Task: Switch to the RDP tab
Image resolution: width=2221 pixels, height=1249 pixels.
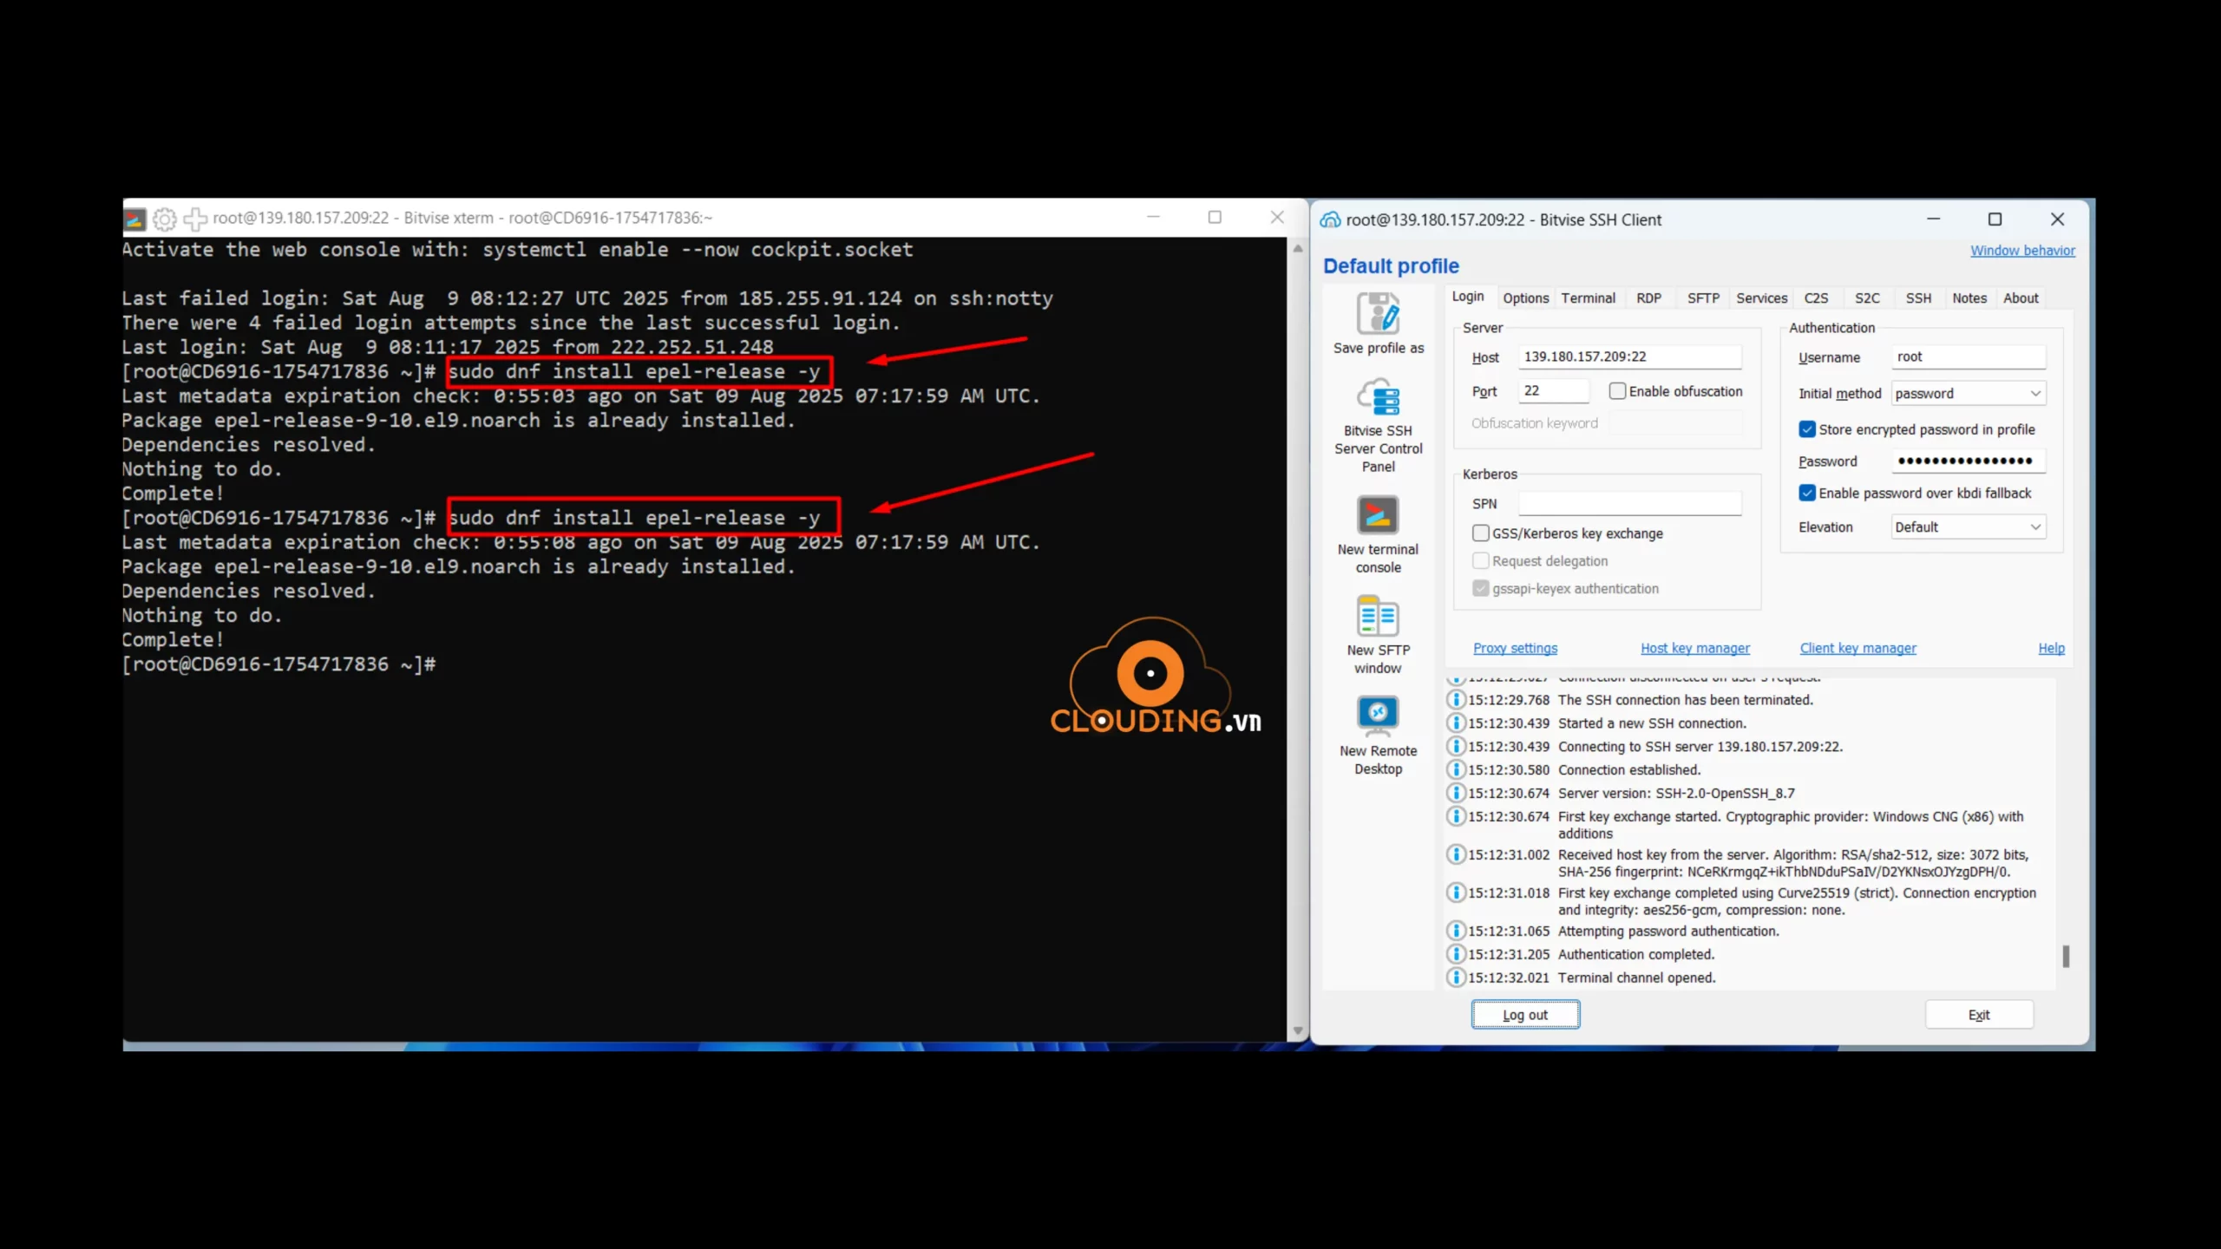Action: point(1648,298)
